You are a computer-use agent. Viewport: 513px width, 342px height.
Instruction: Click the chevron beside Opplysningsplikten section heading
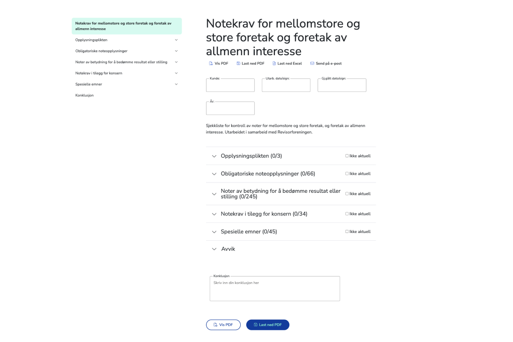coord(214,156)
